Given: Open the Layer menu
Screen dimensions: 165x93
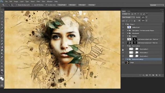Looking at the screenshot, I should (x=22, y=2).
